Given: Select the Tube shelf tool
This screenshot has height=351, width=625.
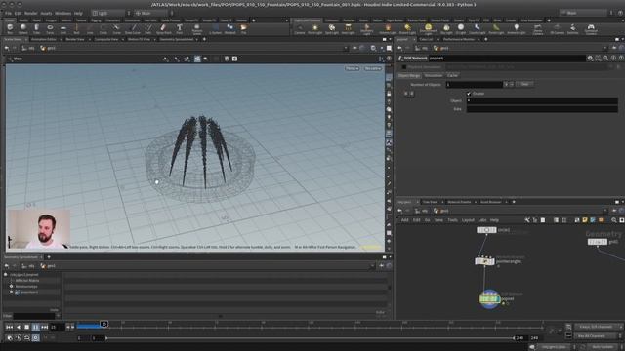Looking at the screenshot, I should pyautogui.click(x=36, y=28).
